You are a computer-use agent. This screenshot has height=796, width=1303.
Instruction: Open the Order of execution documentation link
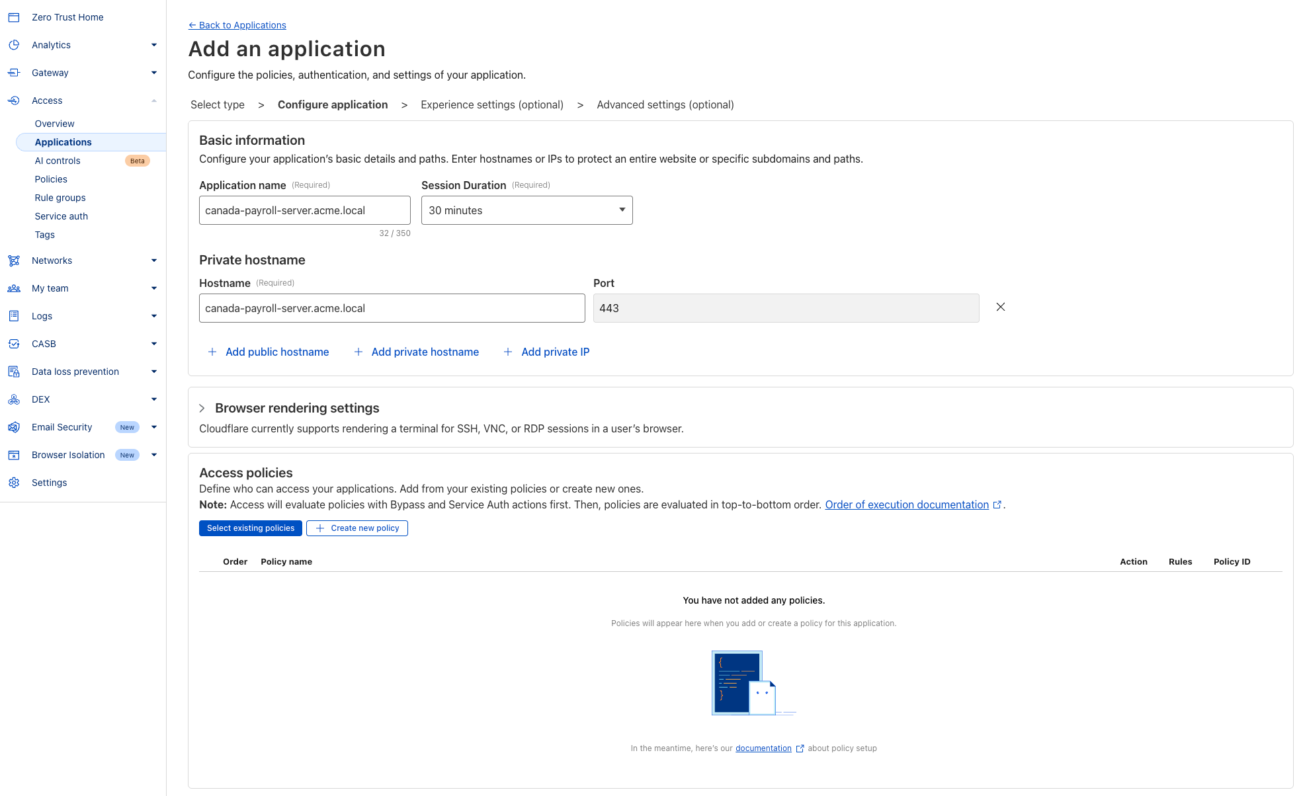(x=906, y=504)
